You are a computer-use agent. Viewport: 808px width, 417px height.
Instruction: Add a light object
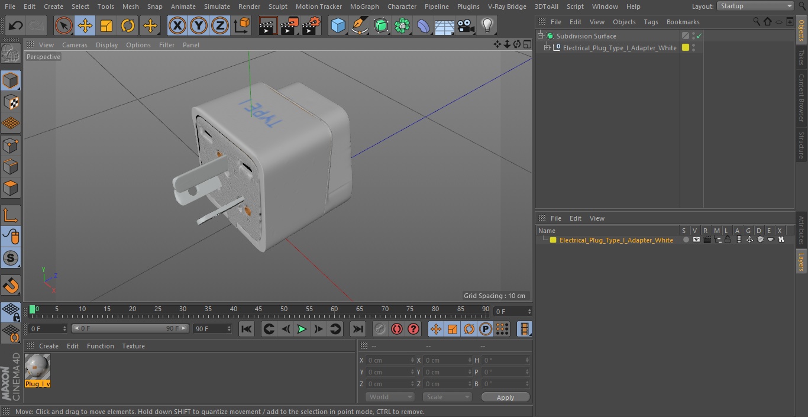487,25
